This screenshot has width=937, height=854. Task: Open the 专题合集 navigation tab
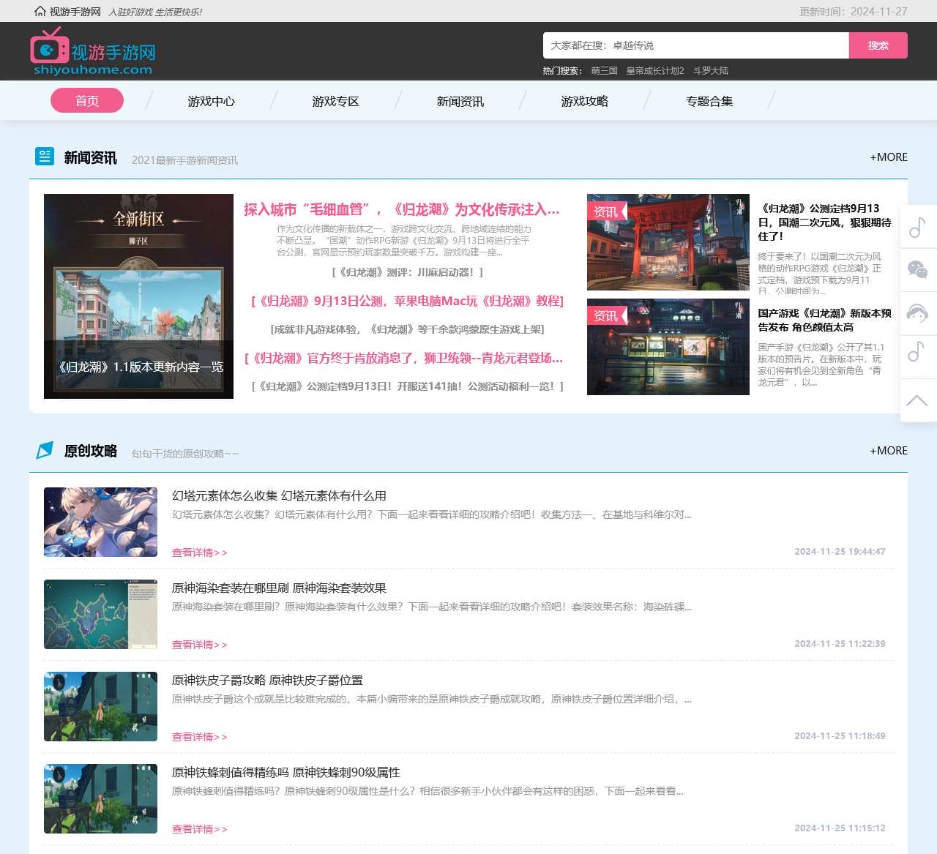[709, 102]
